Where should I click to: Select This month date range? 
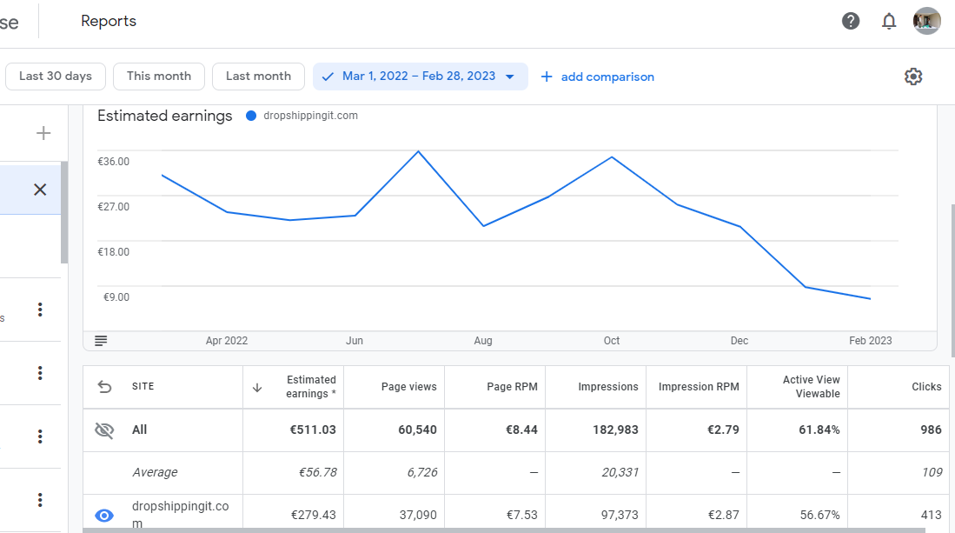[x=159, y=77]
